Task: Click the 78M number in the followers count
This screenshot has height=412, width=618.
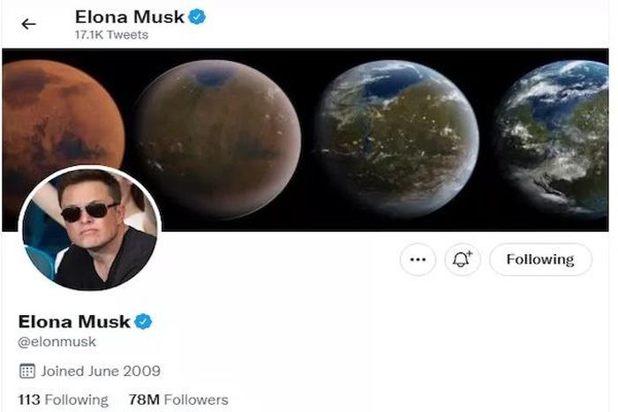Action: (x=143, y=400)
